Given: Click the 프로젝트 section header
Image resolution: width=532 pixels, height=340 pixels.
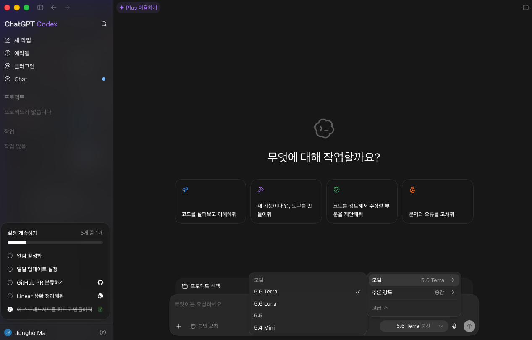Looking at the screenshot, I should 14,97.
